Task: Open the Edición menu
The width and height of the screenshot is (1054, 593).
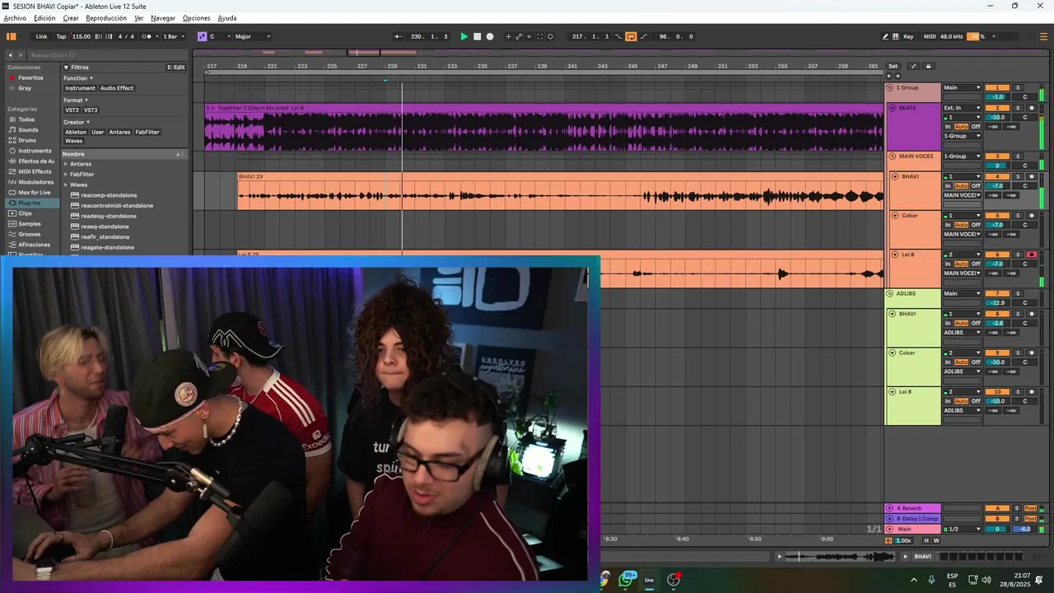Action: [44, 17]
